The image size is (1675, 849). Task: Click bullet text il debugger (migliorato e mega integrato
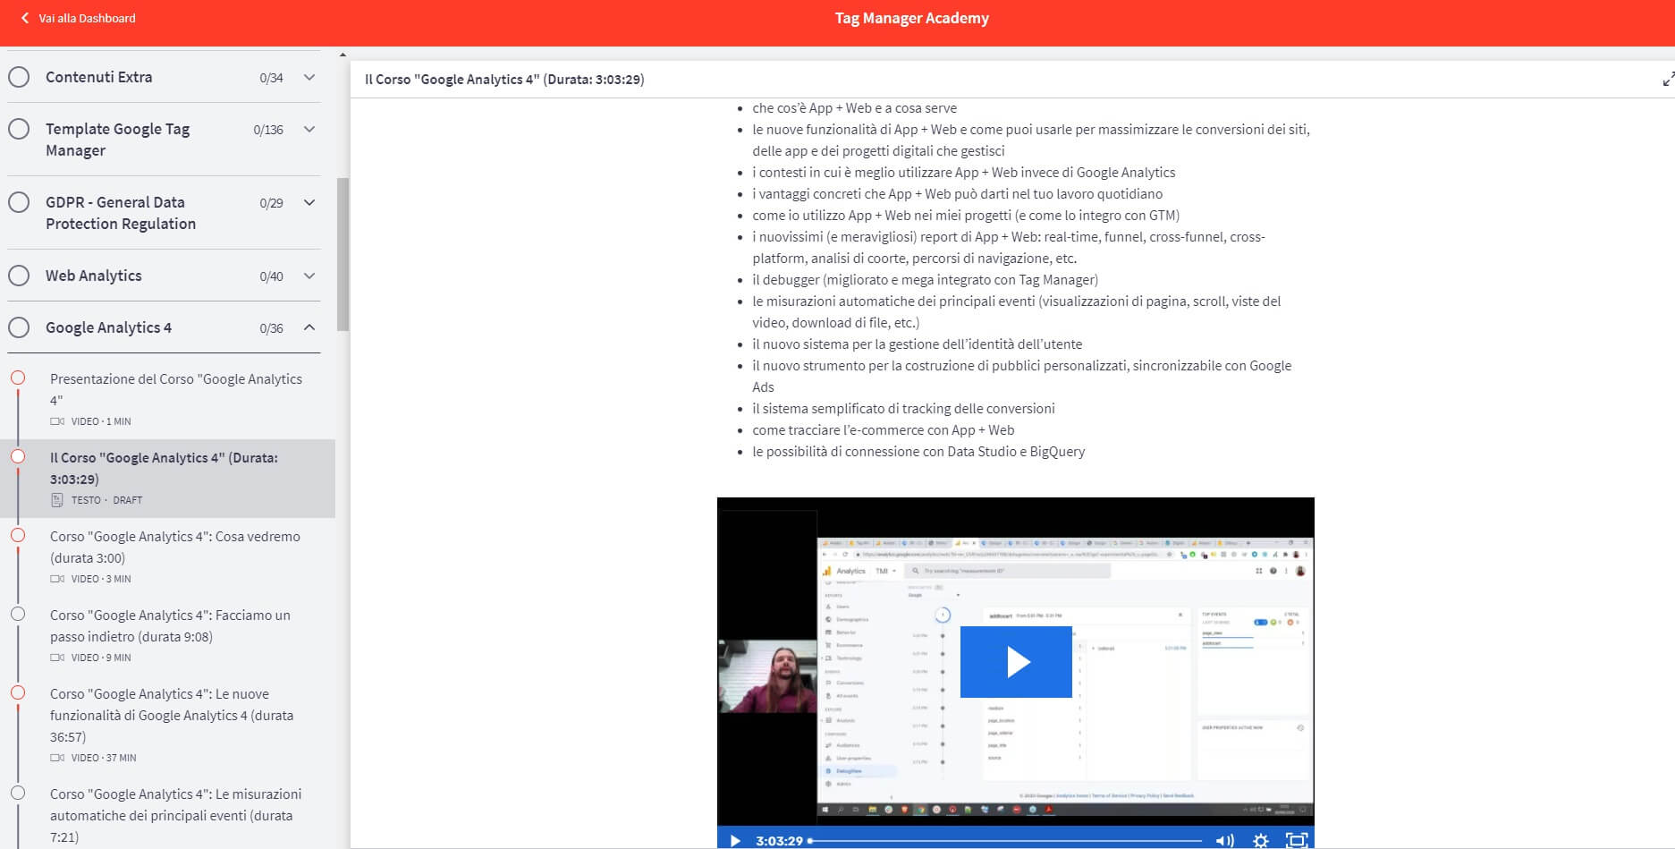tap(925, 280)
